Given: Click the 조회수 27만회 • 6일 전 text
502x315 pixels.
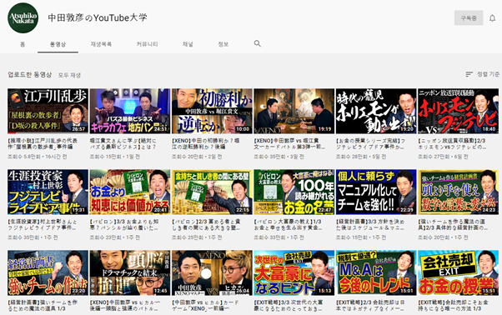Looking at the screenshot, I should coord(443,157).
